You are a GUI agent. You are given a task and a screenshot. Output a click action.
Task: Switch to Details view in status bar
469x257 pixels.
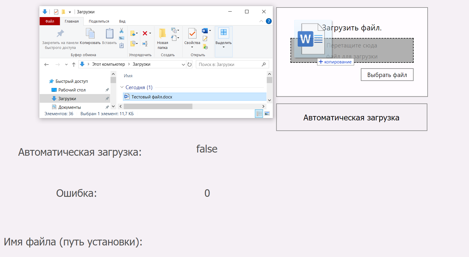coord(259,114)
